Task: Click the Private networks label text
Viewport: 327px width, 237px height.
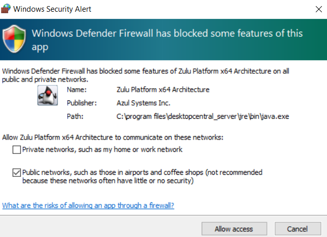Action: [x=102, y=150]
